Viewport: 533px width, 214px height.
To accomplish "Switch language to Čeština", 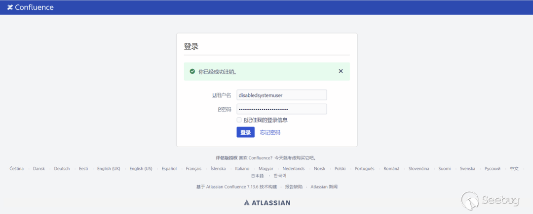I will pos(17,169).
